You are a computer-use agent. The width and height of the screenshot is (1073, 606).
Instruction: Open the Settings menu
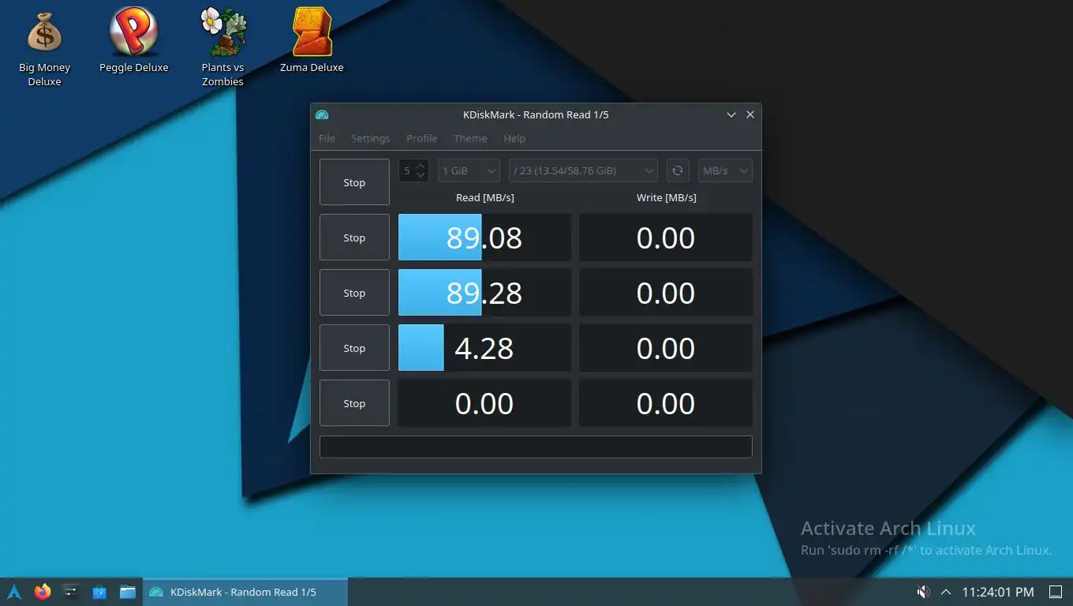(x=370, y=138)
